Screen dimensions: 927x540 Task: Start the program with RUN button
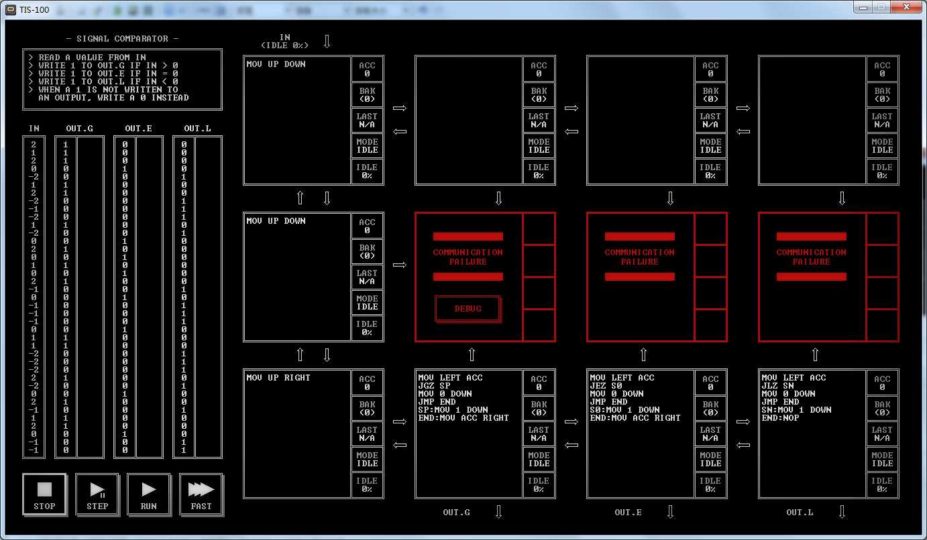(149, 494)
